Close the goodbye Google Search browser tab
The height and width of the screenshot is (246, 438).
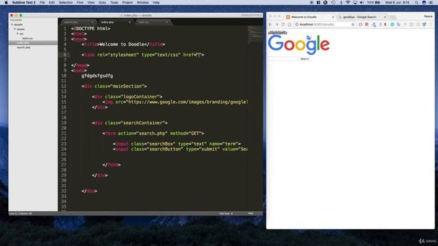pos(385,17)
